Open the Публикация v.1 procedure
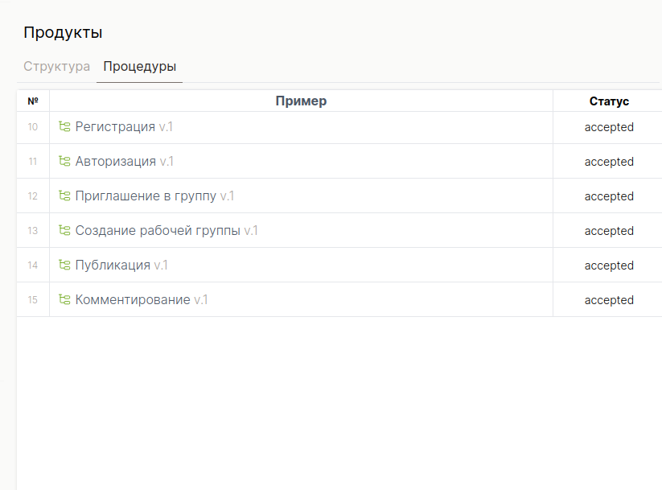 click(x=121, y=266)
